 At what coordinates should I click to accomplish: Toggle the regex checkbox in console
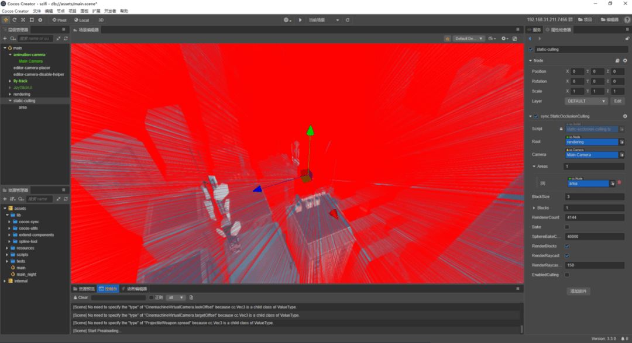[151, 297]
